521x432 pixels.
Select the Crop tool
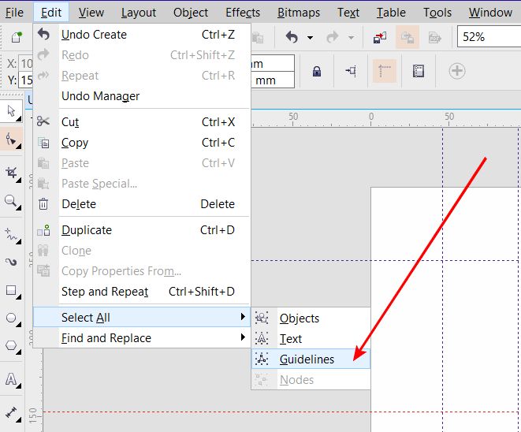click(x=11, y=173)
